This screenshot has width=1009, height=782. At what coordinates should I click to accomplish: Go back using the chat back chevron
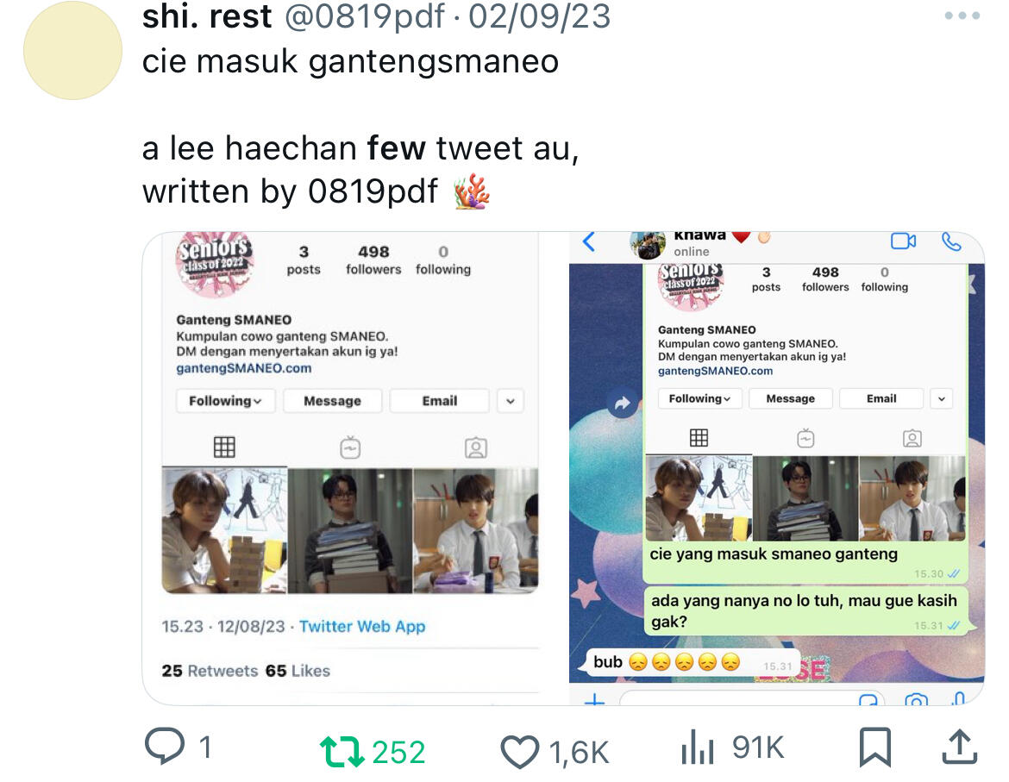tap(589, 241)
